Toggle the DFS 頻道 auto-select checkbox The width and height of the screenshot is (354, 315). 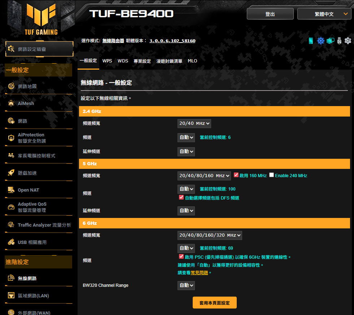pos(181,197)
